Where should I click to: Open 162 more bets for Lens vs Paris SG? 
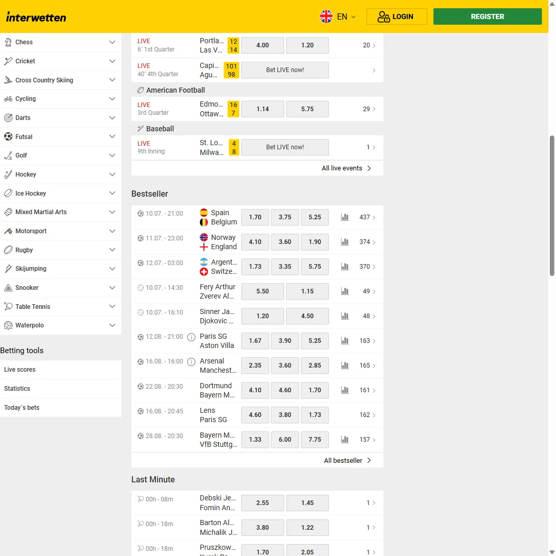click(368, 415)
